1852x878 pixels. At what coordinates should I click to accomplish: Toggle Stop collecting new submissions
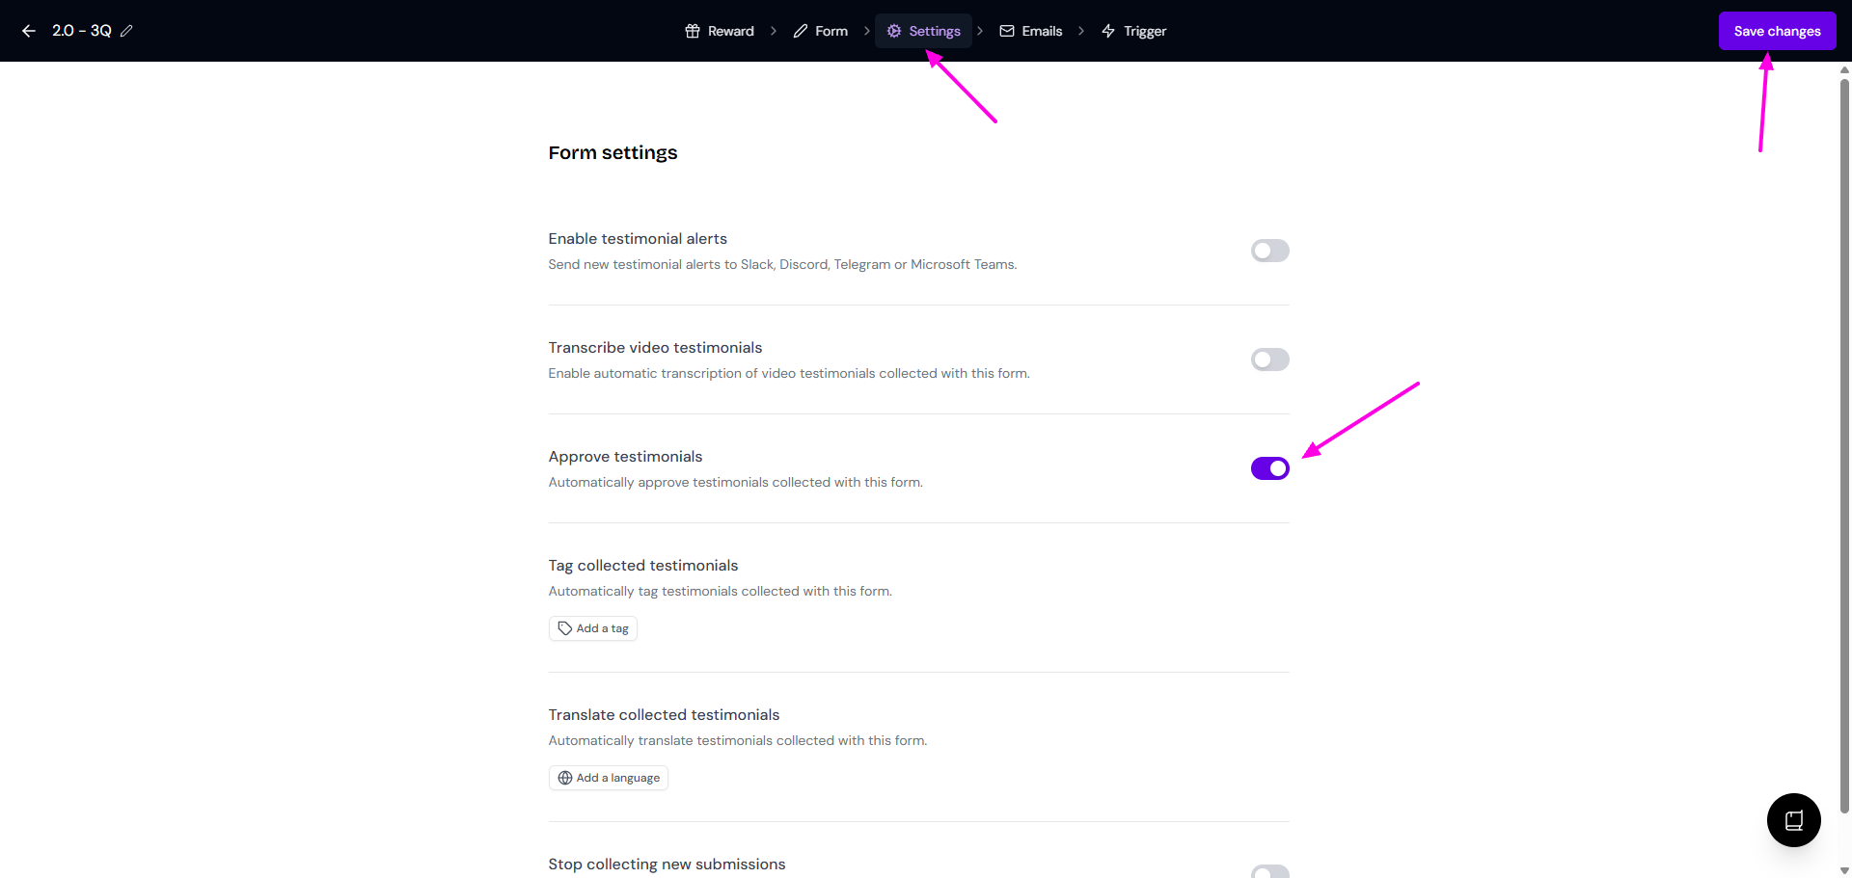coord(1269,871)
